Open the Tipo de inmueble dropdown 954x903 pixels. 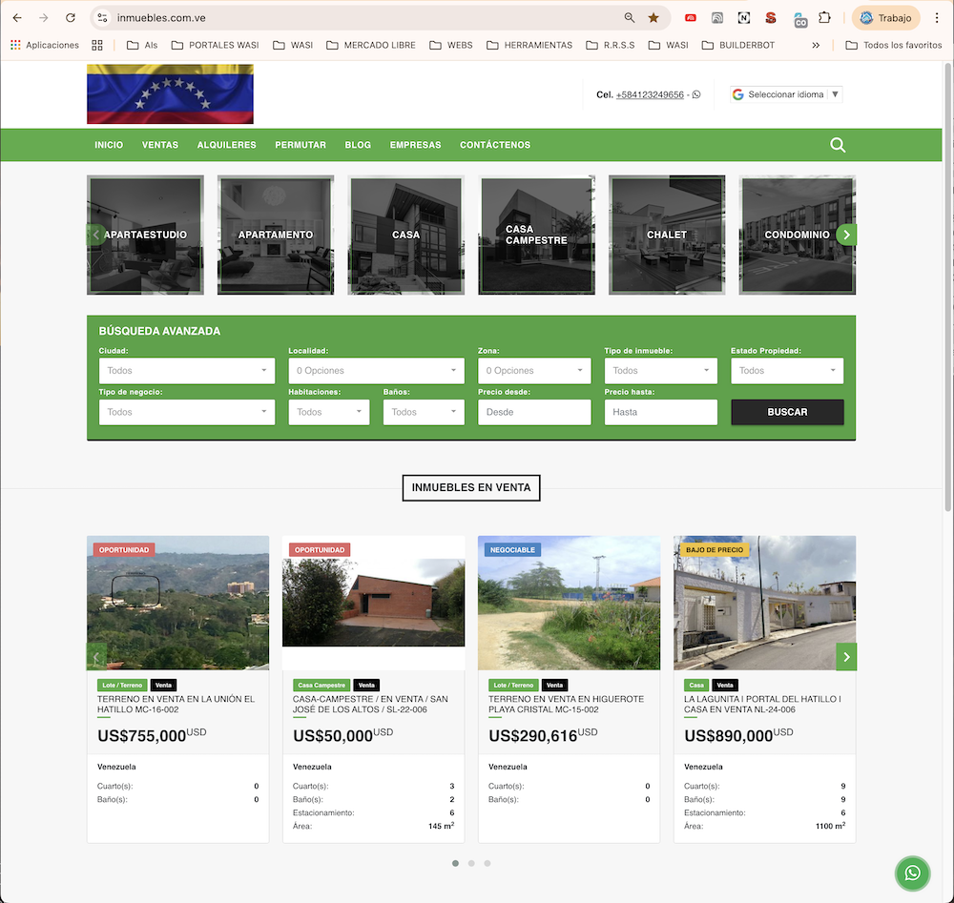coord(660,371)
